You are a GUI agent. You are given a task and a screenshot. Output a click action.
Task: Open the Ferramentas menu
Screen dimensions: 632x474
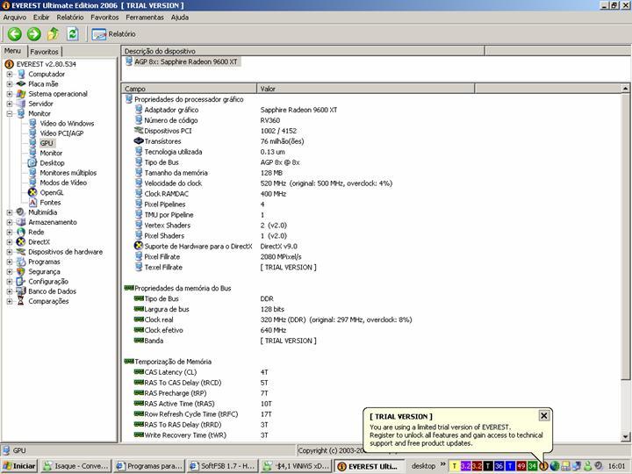click(x=145, y=18)
